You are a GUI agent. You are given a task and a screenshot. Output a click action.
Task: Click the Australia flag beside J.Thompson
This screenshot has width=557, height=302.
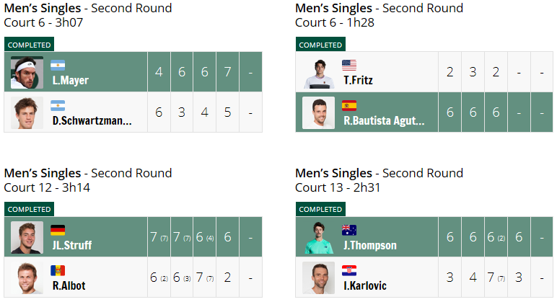(x=349, y=231)
